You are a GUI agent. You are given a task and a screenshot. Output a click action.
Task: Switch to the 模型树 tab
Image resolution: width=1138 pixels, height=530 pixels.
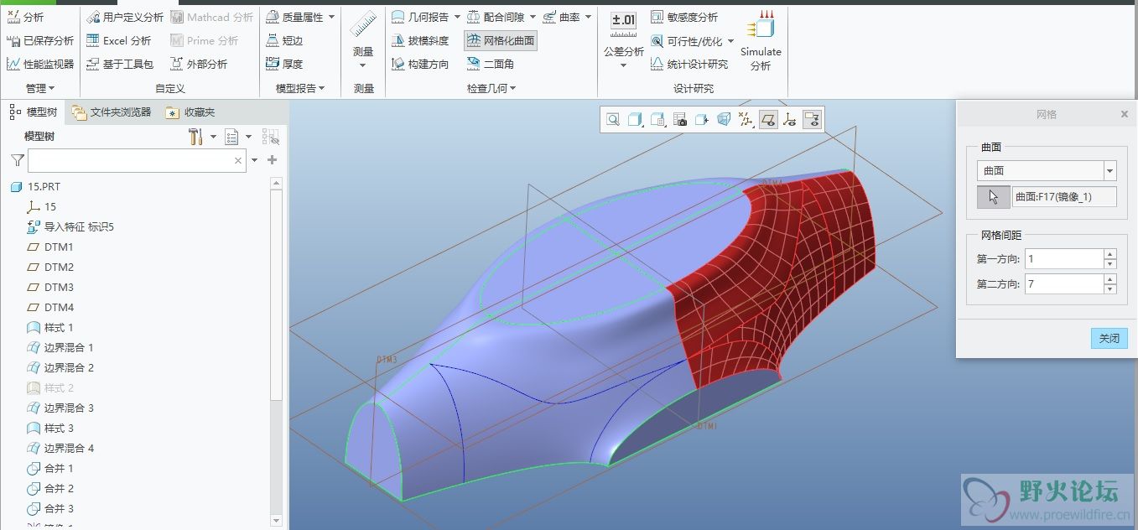tap(34, 112)
